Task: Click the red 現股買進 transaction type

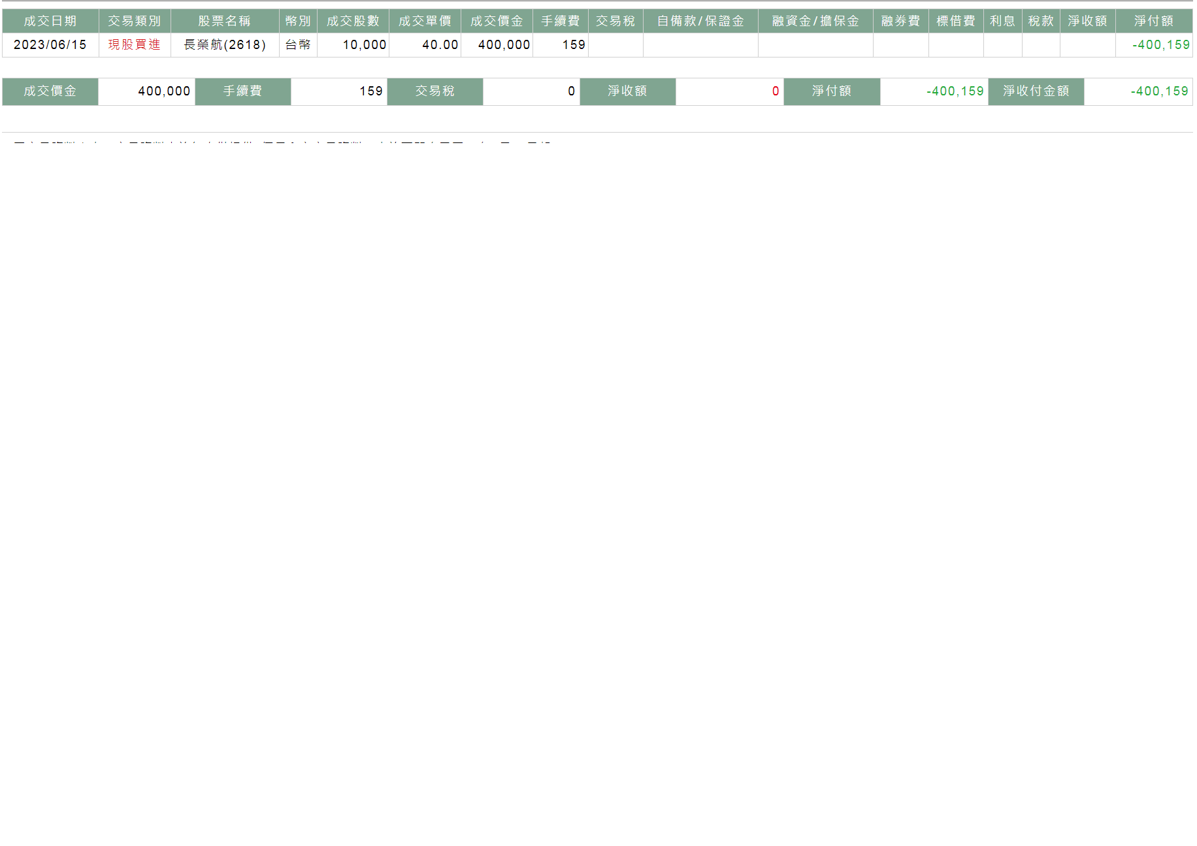Action: click(x=135, y=45)
